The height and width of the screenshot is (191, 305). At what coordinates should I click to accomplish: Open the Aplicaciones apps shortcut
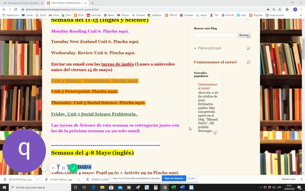coord(11,15)
